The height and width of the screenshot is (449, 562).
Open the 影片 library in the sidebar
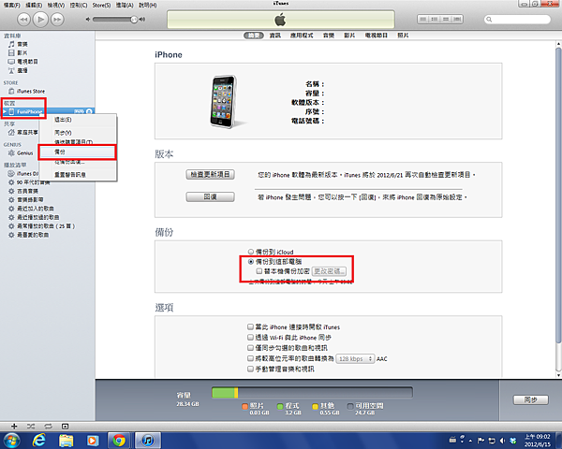click(22, 52)
